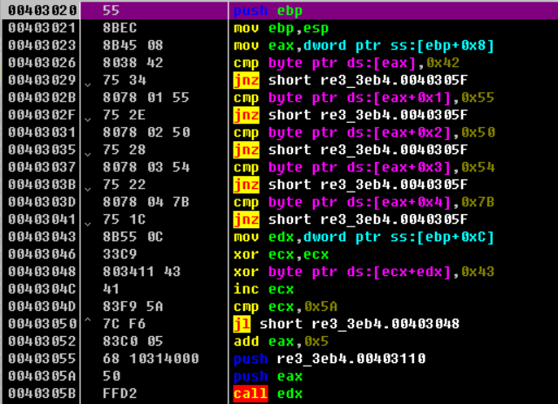Click the inc ecx instruction
Viewport: 558px width, 404px height.
(263, 289)
